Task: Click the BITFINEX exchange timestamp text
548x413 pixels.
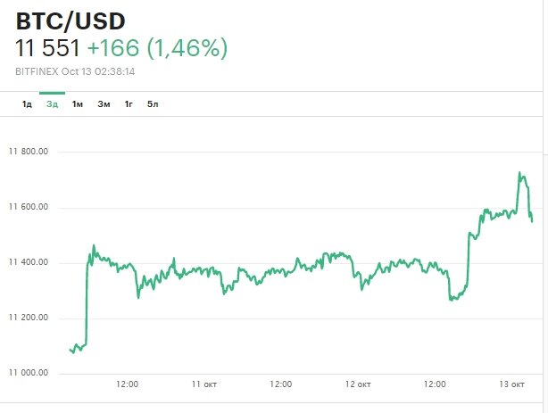Action: pyautogui.click(x=76, y=71)
